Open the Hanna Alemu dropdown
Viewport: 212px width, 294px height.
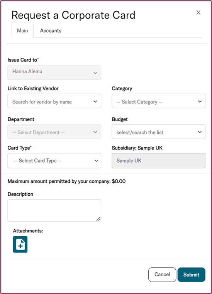coord(54,72)
